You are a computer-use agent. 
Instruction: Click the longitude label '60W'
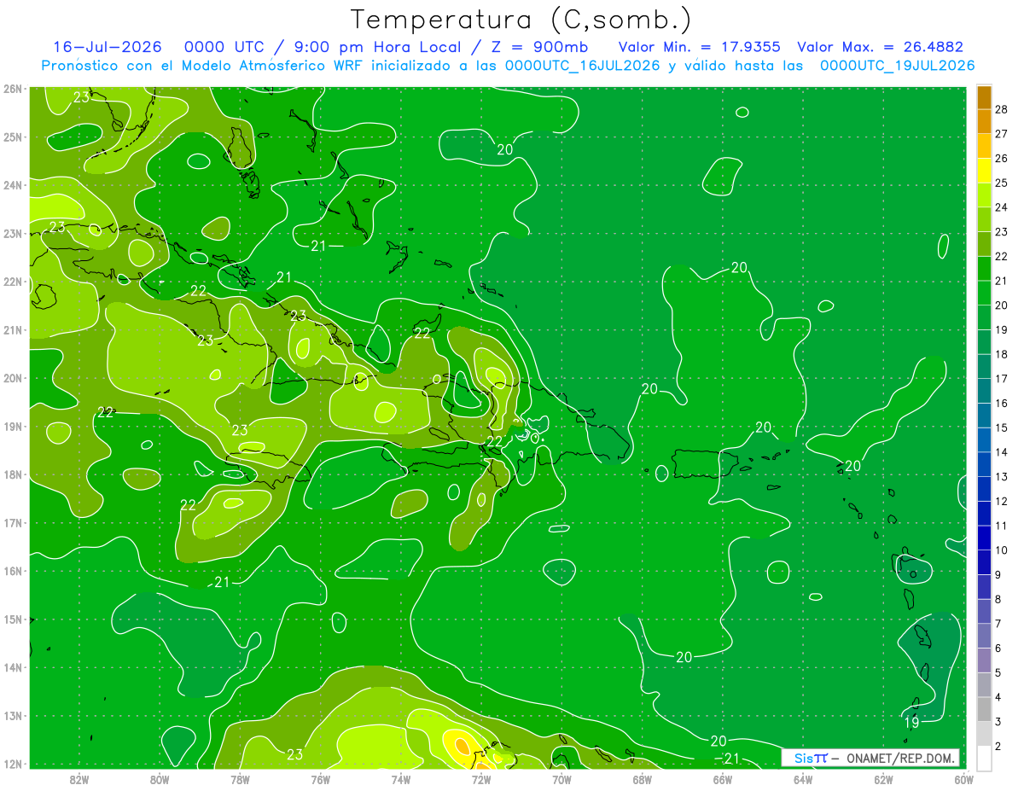tap(963, 778)
